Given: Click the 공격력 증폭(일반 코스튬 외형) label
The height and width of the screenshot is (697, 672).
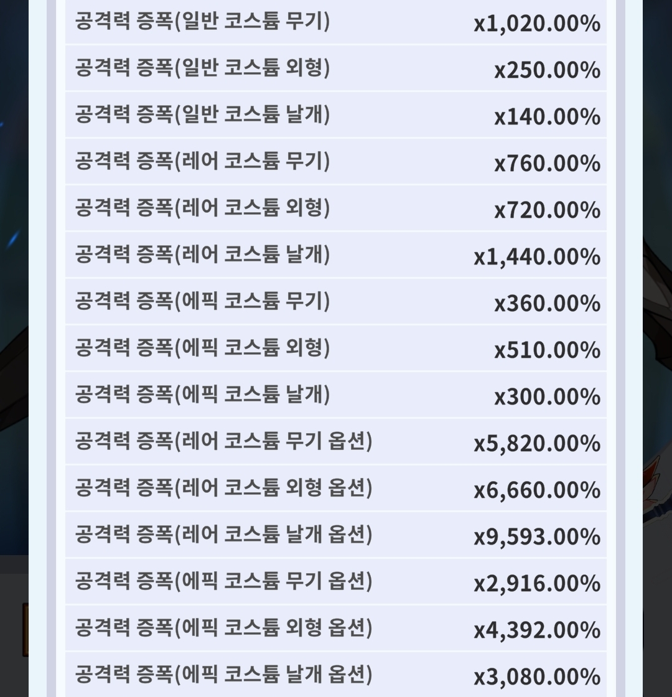Looking at the screenshot, I should point(202,68).
